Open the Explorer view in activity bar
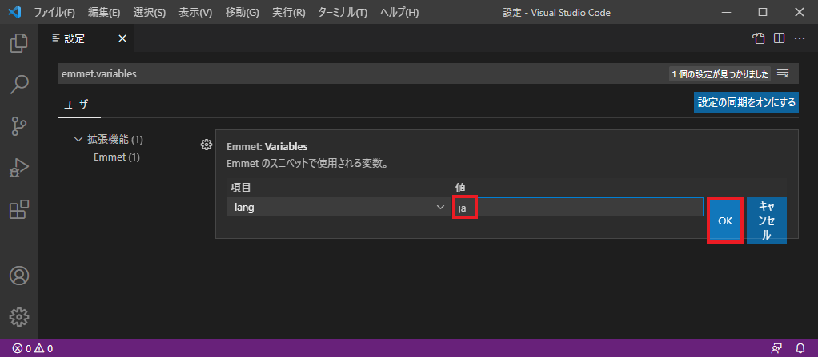 pos(19,42)
